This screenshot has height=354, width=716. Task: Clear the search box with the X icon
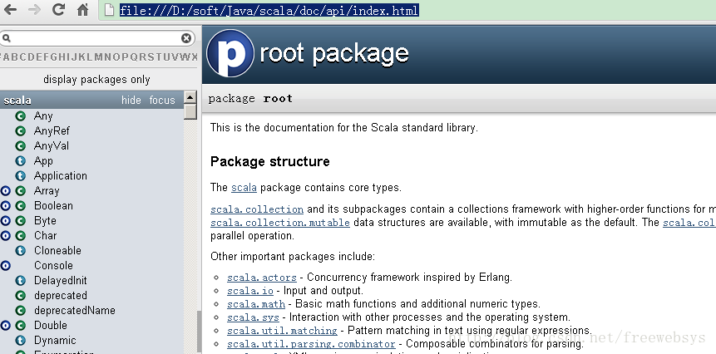coord(185,38)
